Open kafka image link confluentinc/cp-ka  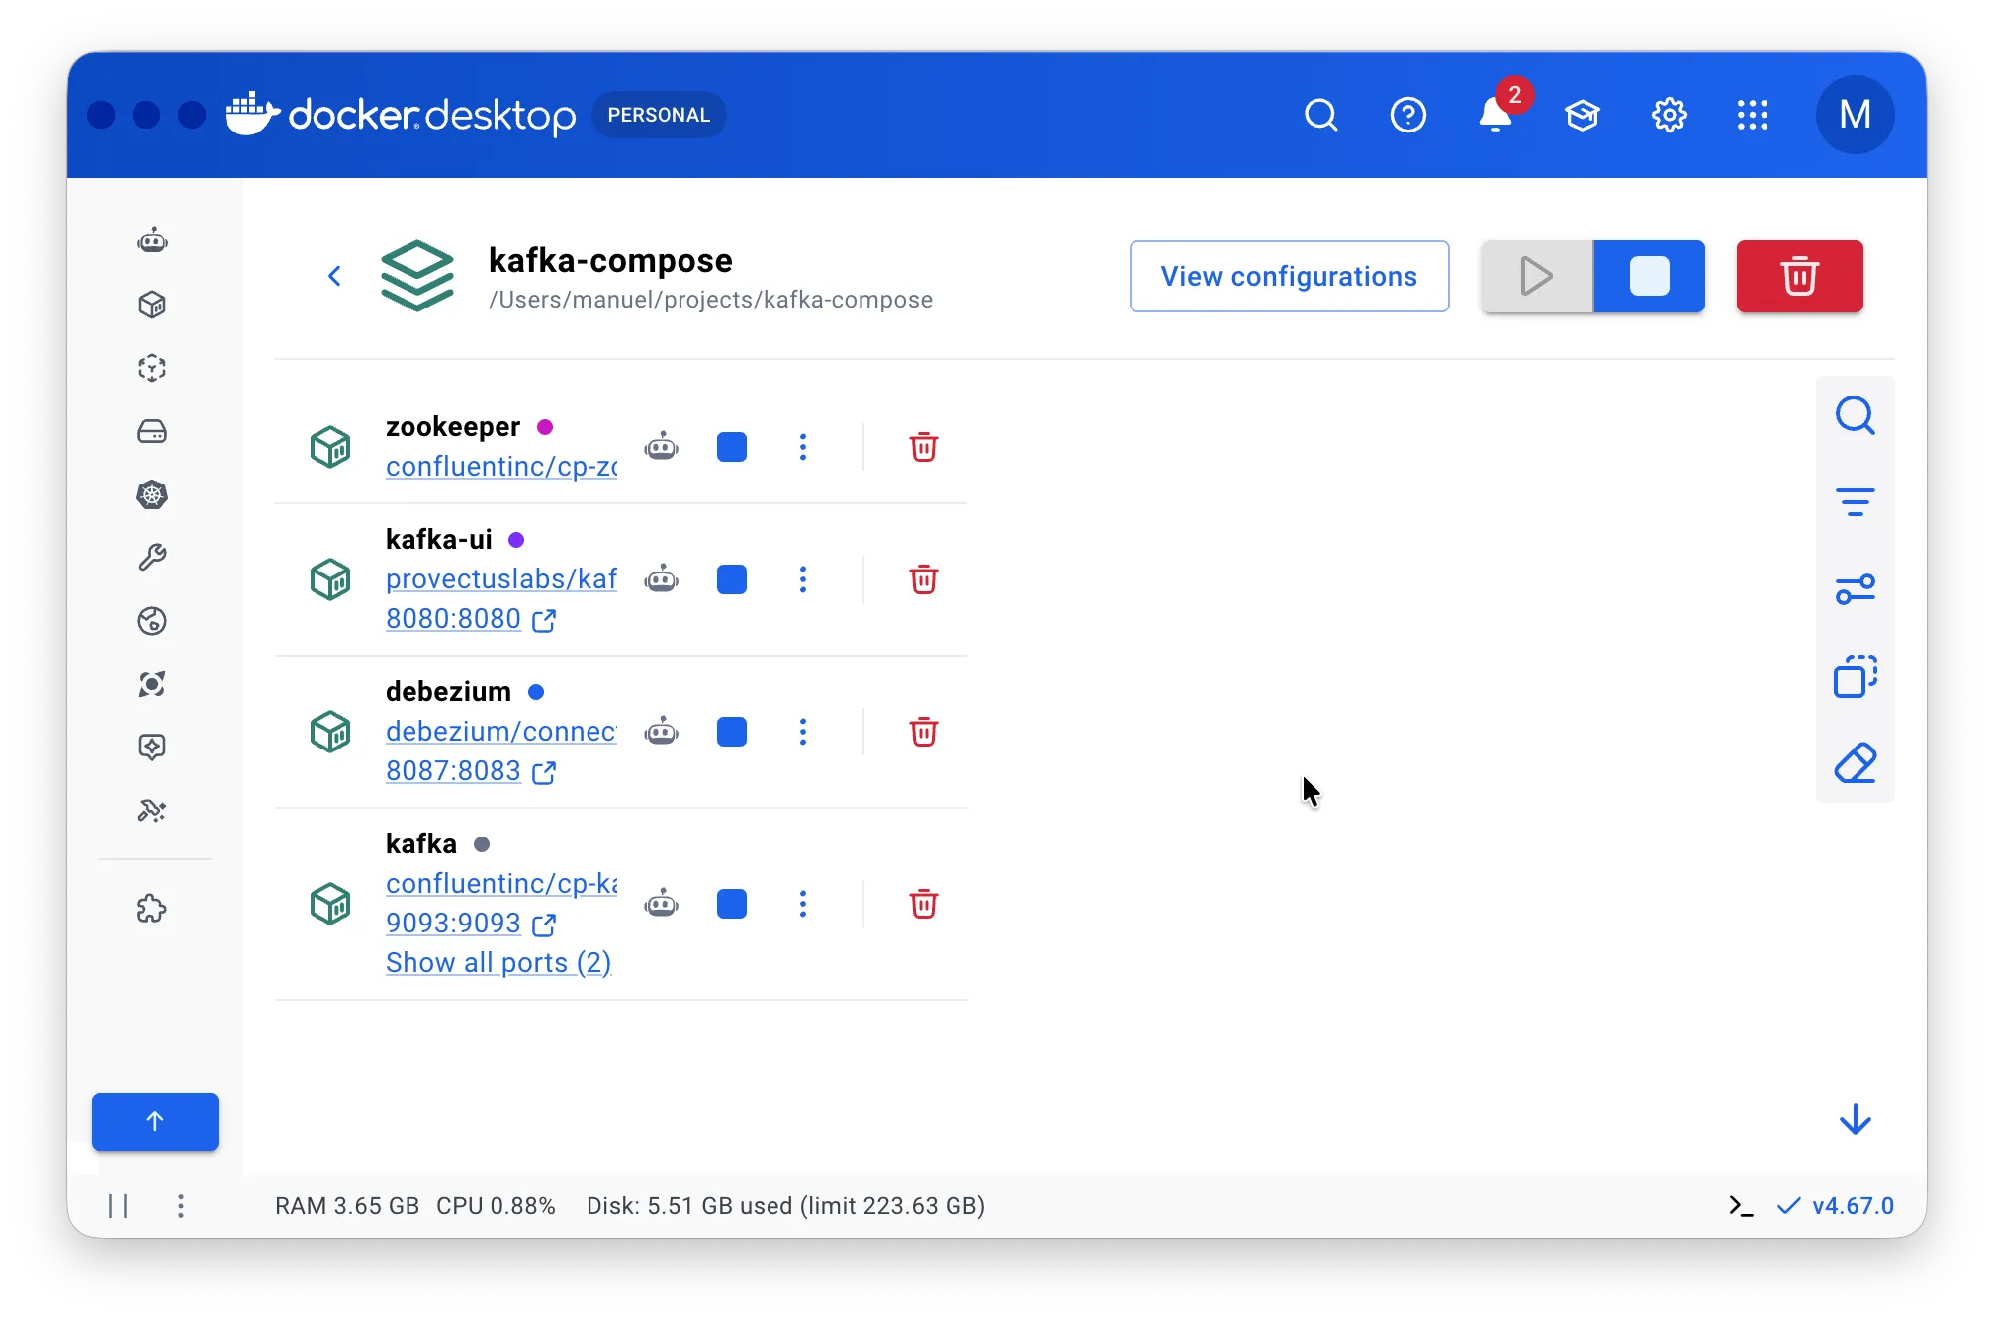[x=501, y=883]
